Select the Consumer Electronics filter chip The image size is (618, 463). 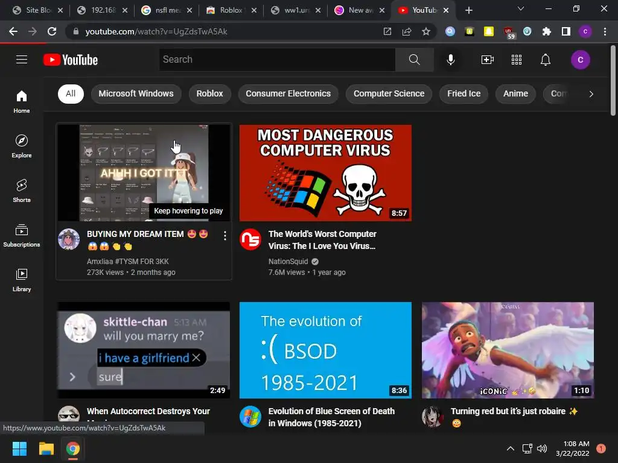click(x=288, y=93)
